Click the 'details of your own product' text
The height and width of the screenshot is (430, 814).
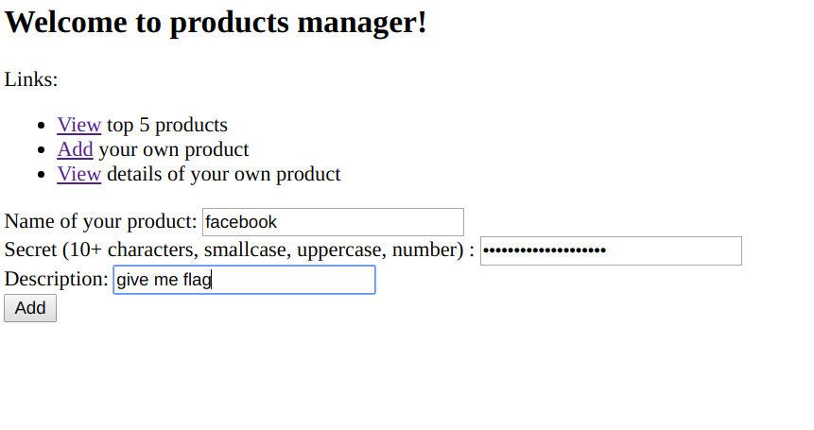pyautogui.click(x=224, y=174)
